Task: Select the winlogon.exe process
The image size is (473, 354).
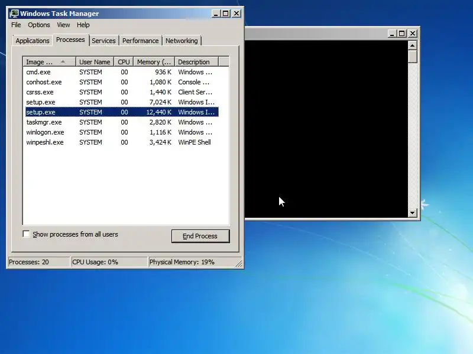Action: pyautogui.click(x=122, y=132)
